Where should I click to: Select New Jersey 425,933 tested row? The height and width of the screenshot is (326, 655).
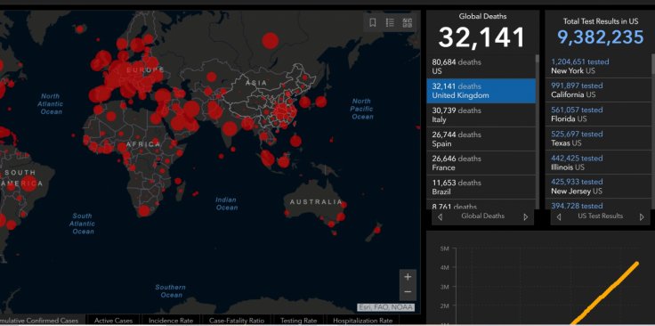[x=598, y=186]
